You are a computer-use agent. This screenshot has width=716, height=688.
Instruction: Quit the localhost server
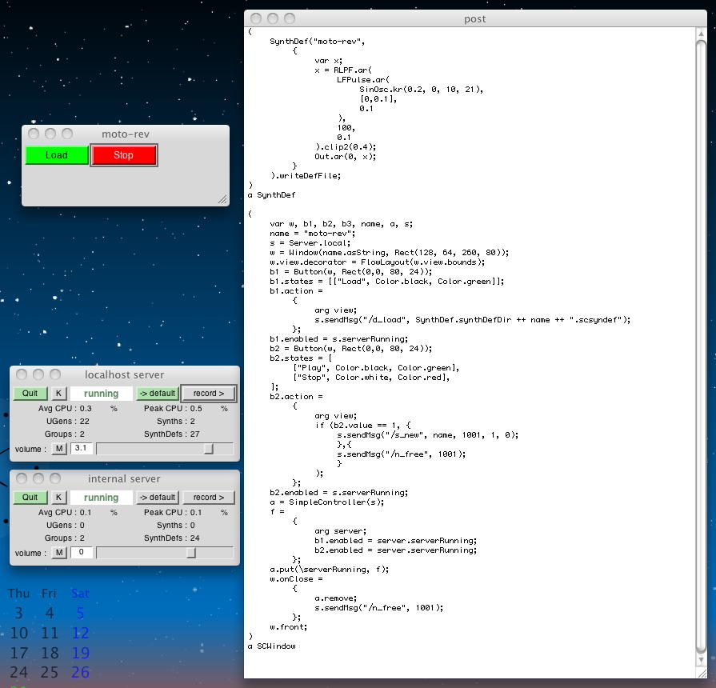[30, 394]
